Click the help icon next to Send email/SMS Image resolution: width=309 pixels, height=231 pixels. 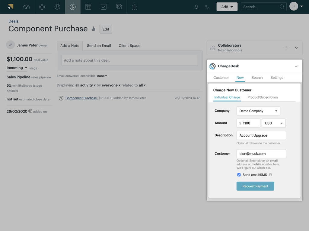click(x=270, y=175)
